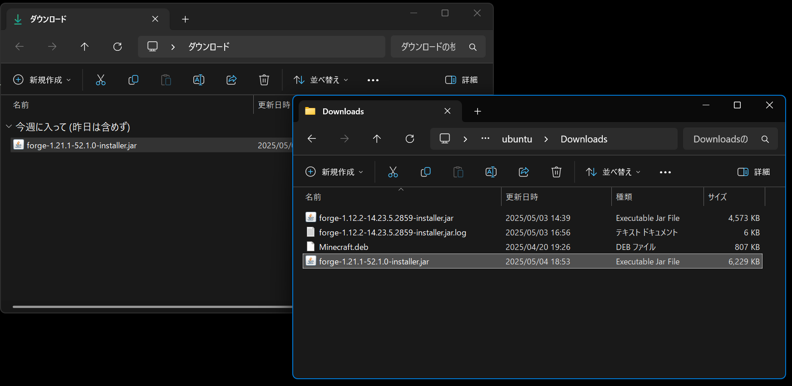This screenshot has width=792, height=386.
Task: Toggle 詳細 details pane in Downloads window
Action: (x=754, y=172)
